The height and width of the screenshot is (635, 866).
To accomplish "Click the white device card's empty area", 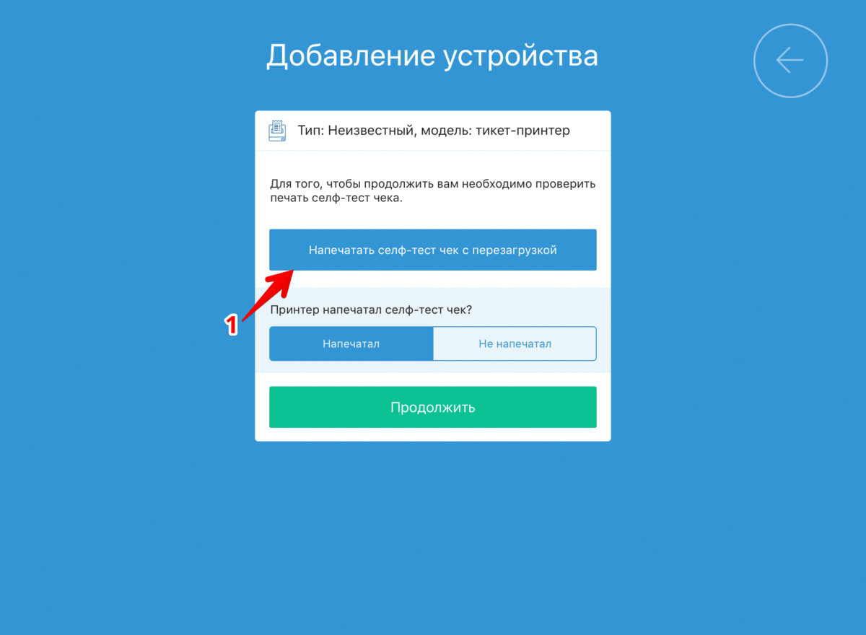I will [x=433, y=217].
